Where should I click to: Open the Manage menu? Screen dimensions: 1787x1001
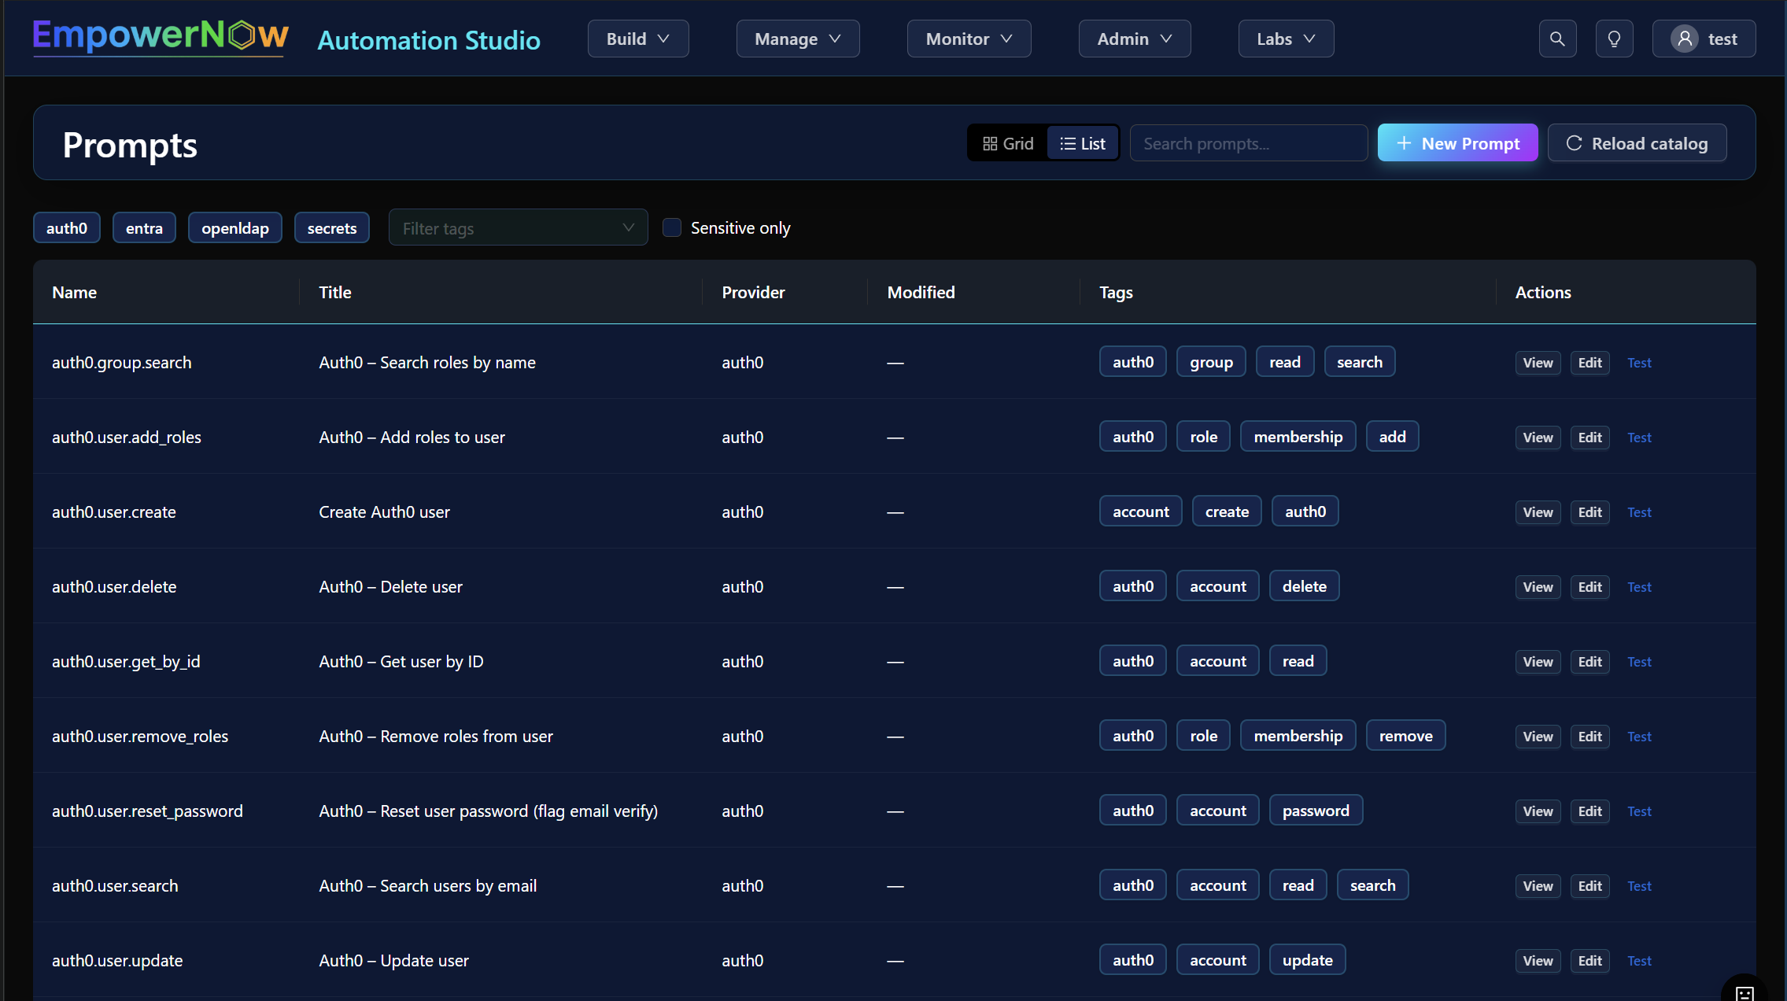pos(797,38)
